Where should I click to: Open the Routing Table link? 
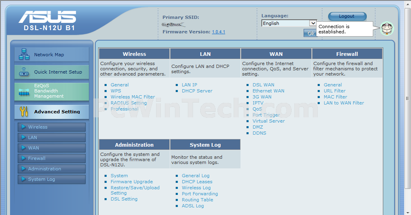tap(197, 200)
